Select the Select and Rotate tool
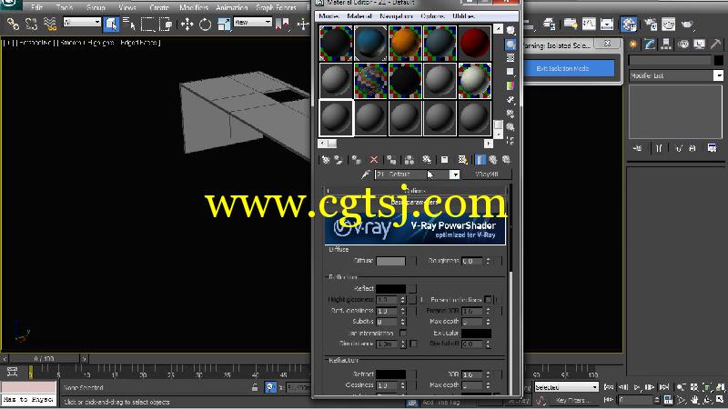Viewport: 728px width, 409px height. [206, 24]
